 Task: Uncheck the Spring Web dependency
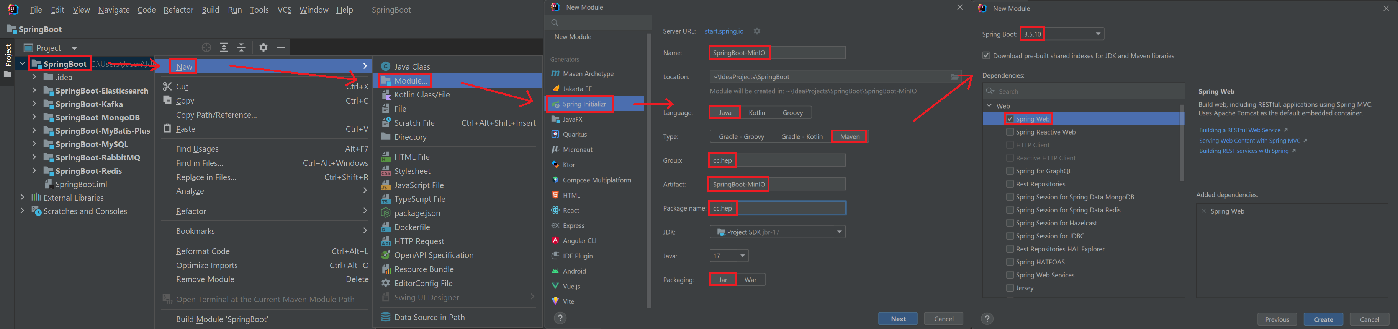point(1010,119)
